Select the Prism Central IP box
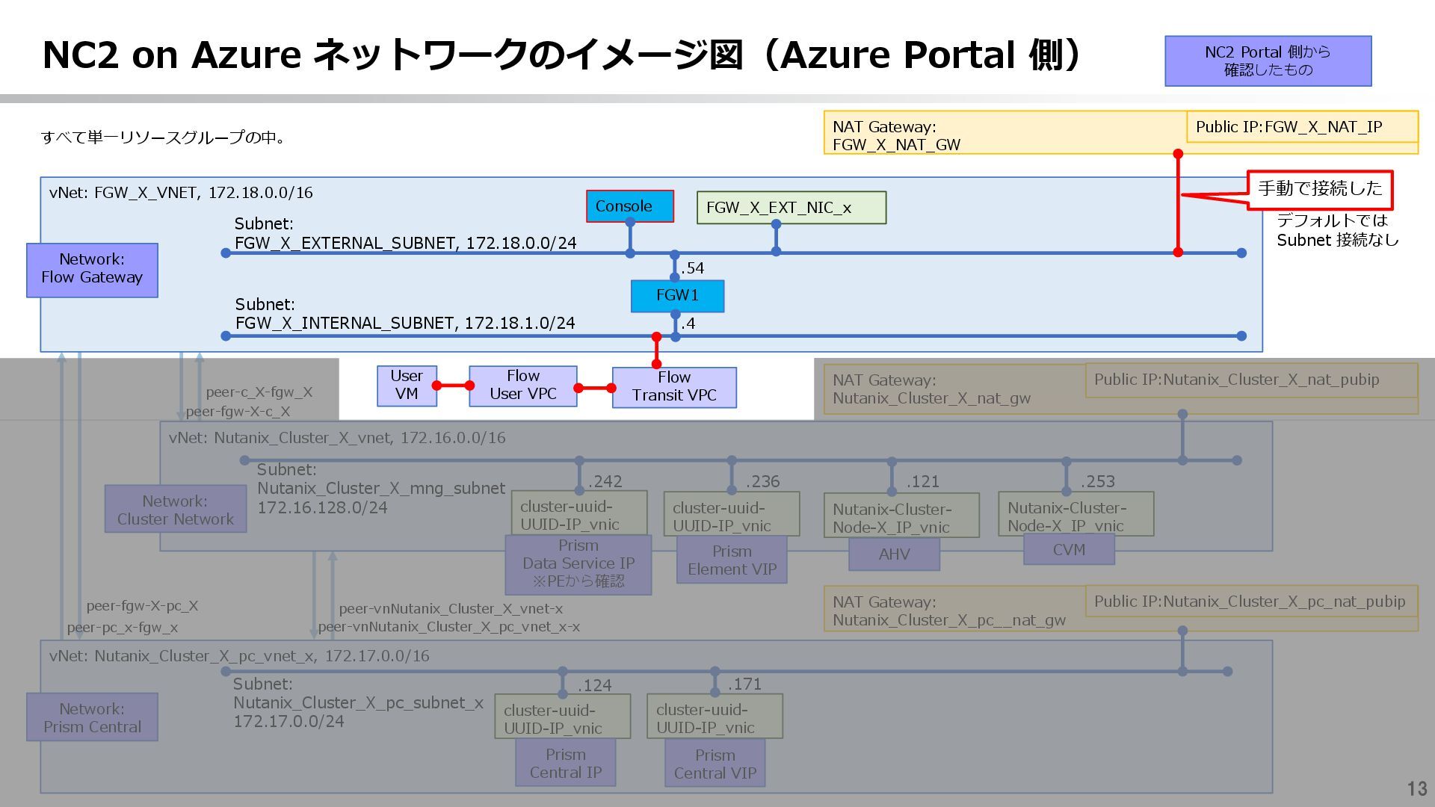Viewport: 1435px width, 807px height. click(566, 763)
